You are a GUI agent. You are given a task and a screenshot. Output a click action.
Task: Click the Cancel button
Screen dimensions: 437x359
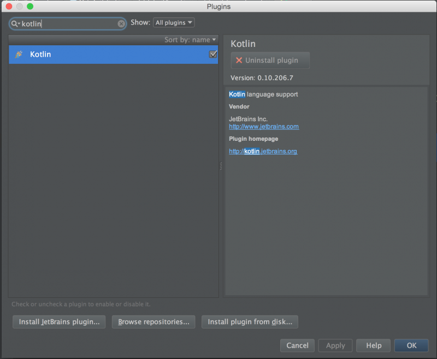(x=297, y=345)
